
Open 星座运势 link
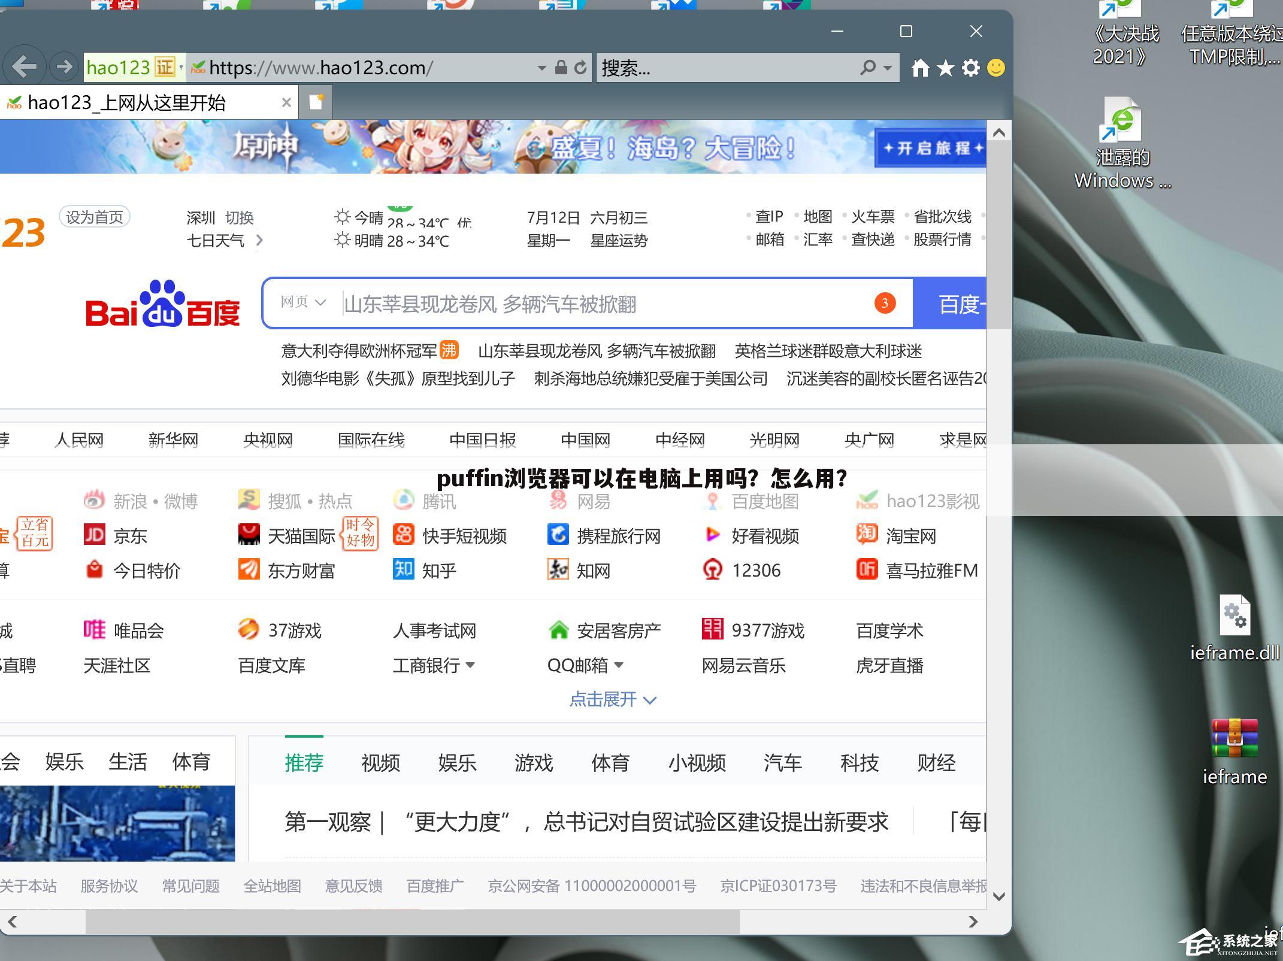[x=619, y=240]
